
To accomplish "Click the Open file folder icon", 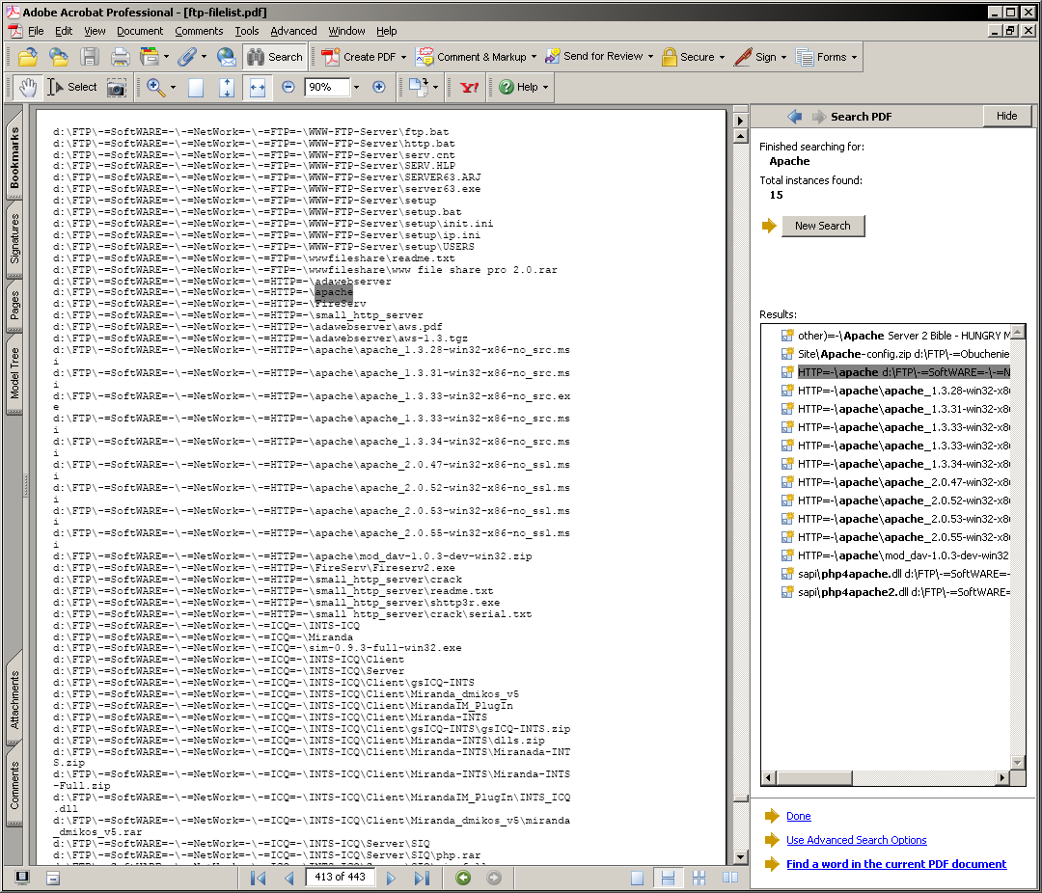I will point(28,57).
